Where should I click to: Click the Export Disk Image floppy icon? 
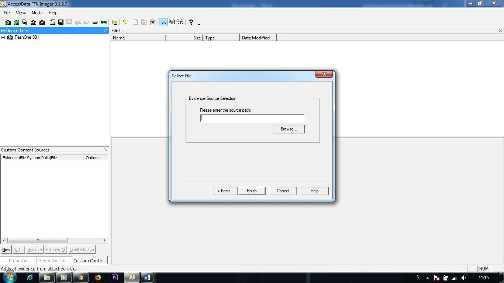pyautogui.click(x=61, y=22)
